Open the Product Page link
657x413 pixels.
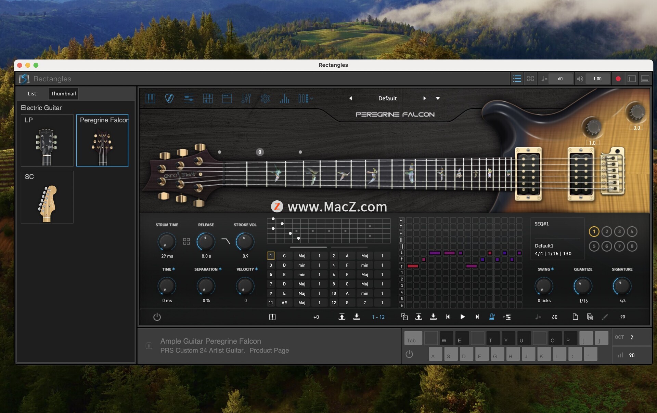269,350
